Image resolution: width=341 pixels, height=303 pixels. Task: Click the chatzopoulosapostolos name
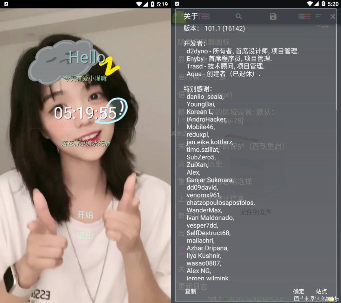[221, 203]
